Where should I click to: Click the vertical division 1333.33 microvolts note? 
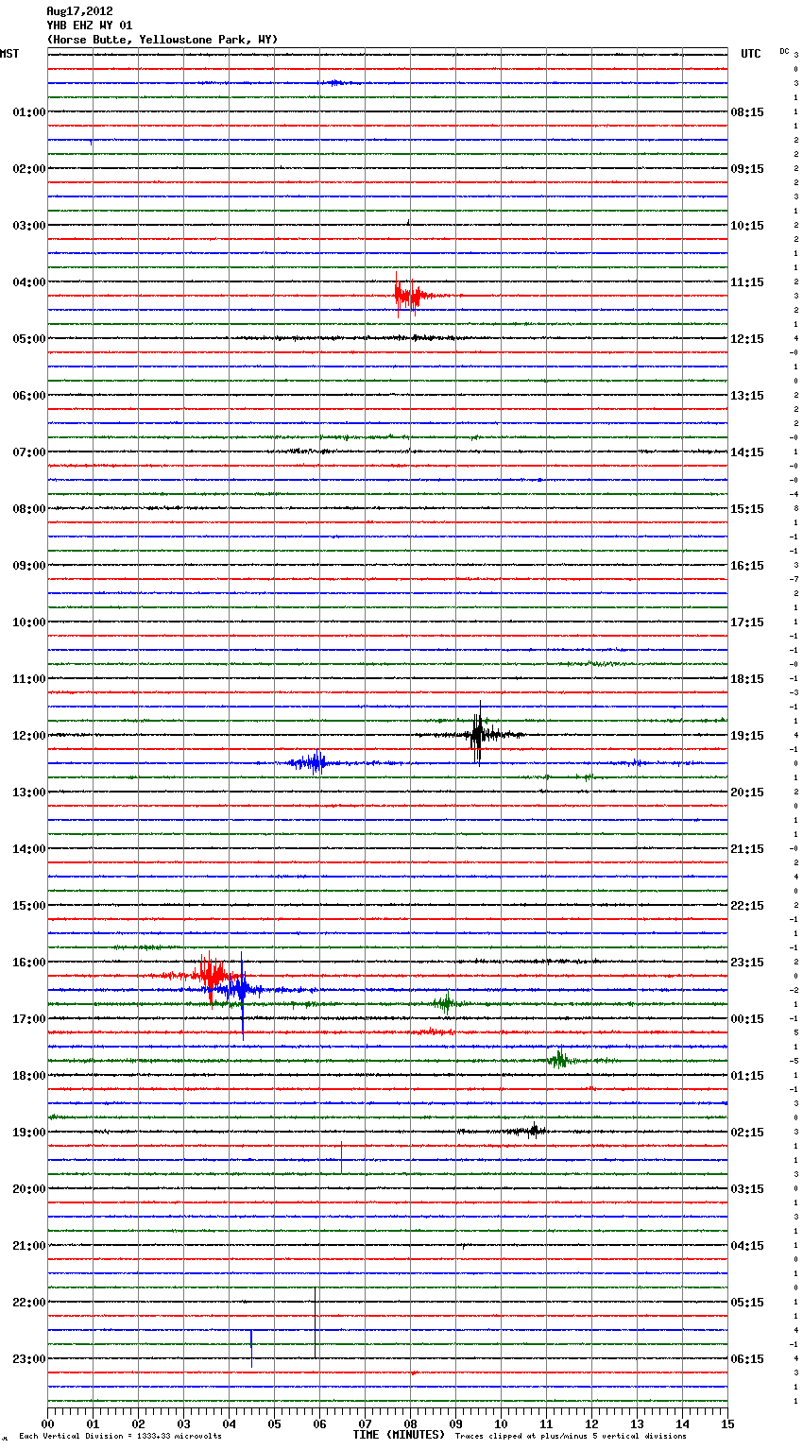click(121, 1437)
